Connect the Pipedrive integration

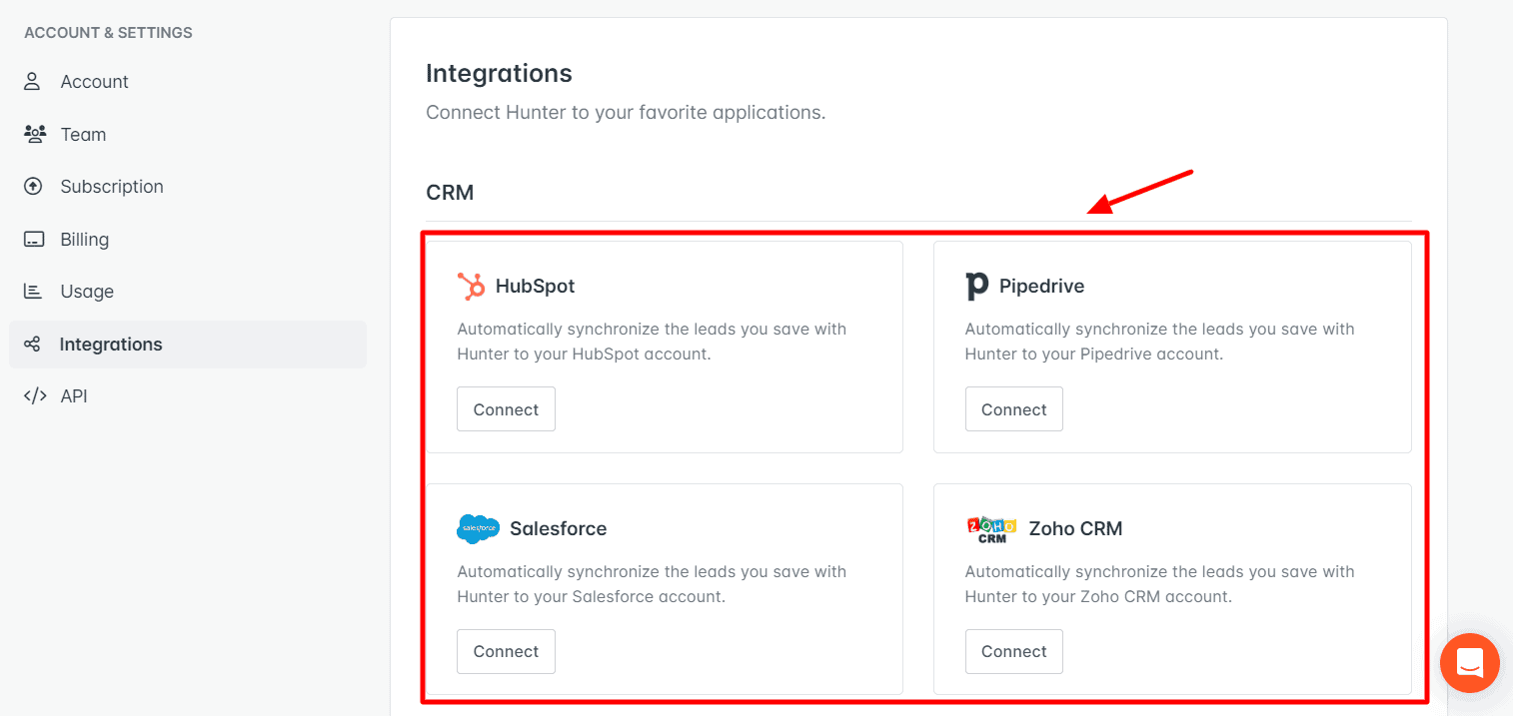pos(1013,408)
